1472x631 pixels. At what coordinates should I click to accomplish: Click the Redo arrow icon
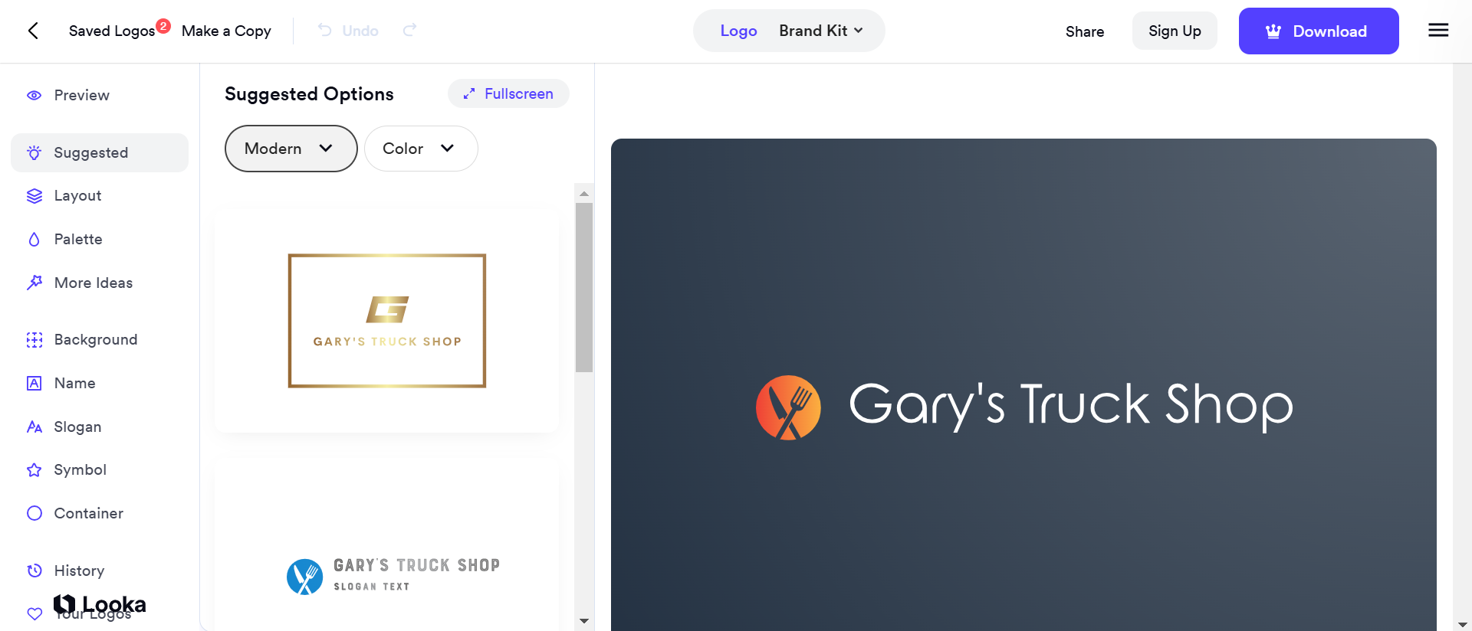410,30
